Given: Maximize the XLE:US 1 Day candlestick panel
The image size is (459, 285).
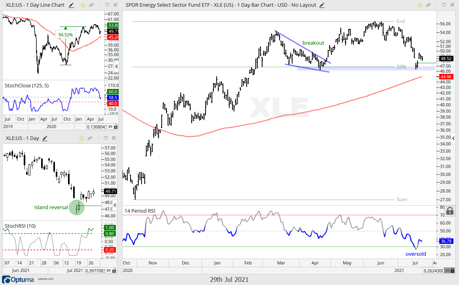Looking at the screenshot, I should [x=106, y=138].
